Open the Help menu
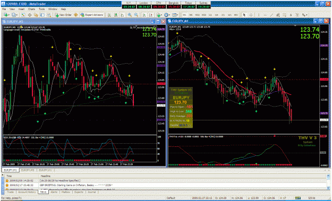 pos(63,10)
